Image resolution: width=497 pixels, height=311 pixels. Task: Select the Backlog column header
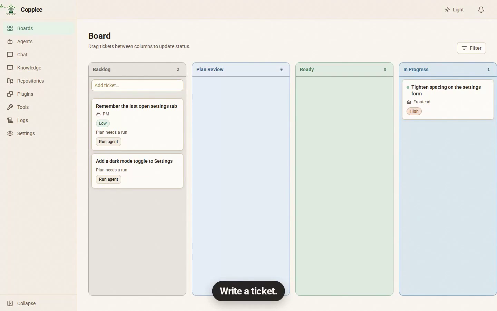click(137, 69)
